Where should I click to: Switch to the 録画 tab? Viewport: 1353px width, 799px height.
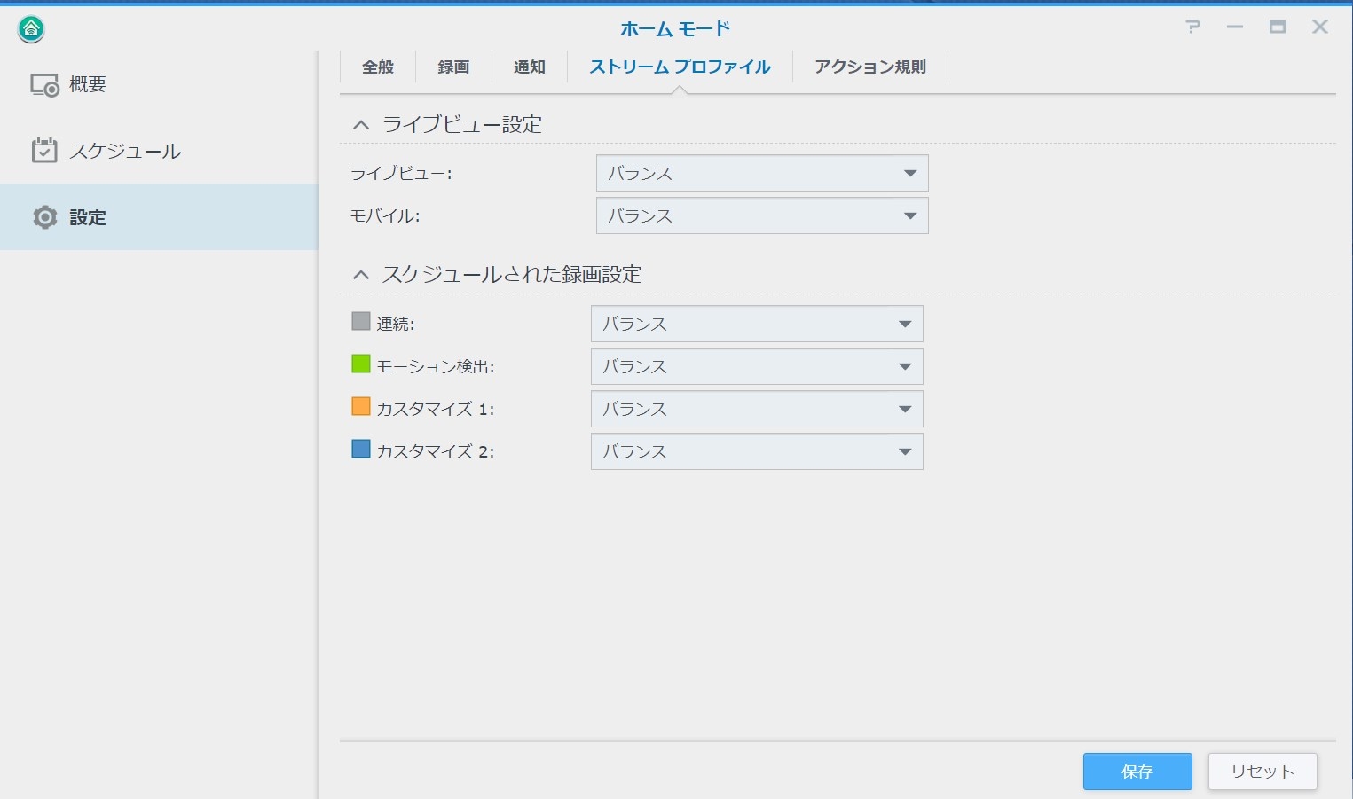[453, 67]
